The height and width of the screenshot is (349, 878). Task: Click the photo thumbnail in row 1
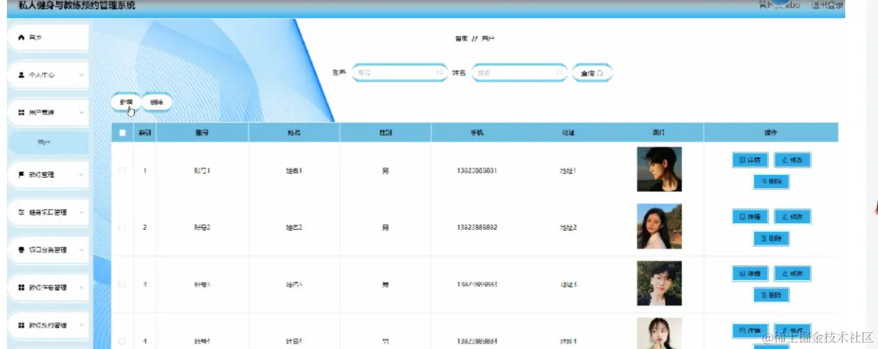tap(659, 169)
